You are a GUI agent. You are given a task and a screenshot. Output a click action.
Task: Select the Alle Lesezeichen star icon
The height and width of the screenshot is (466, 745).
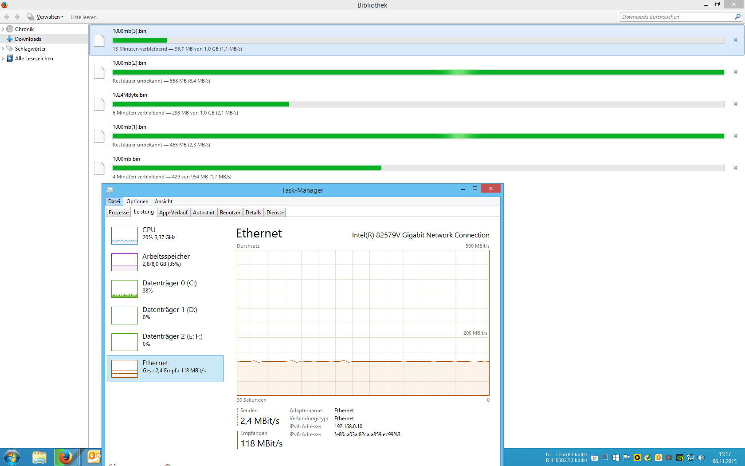(x=10, y=59)
